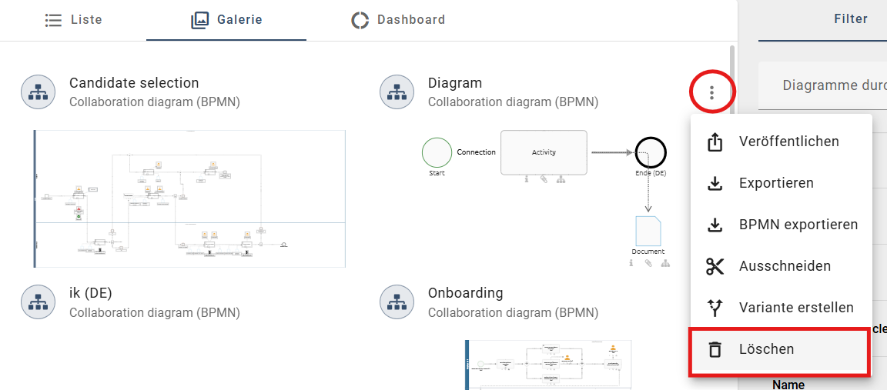Viewport: 887px width, 390px height.
Task: Click the Candidate selection diagram type icon
Action: (38, 92)
